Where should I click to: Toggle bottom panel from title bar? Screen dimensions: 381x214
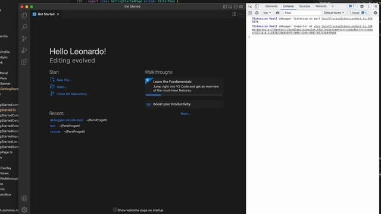click(230, 7)
